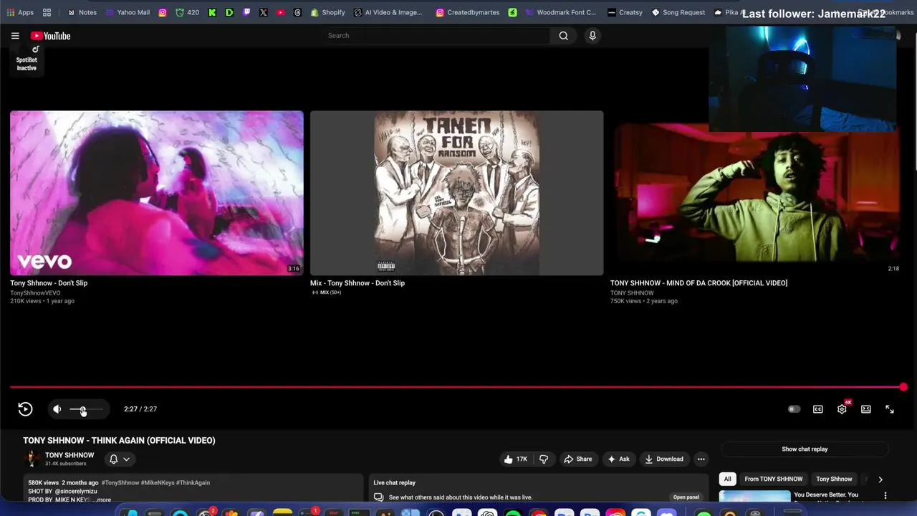Open the Kick K icon bookmark

click(213, 12)
